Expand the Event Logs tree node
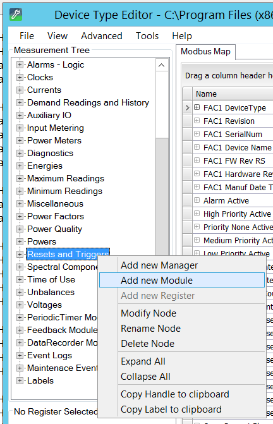Viewport: 273px width, 424px height. (20, 355)
